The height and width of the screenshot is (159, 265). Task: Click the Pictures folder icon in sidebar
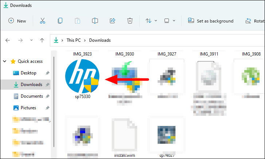(x=16, y=108)
